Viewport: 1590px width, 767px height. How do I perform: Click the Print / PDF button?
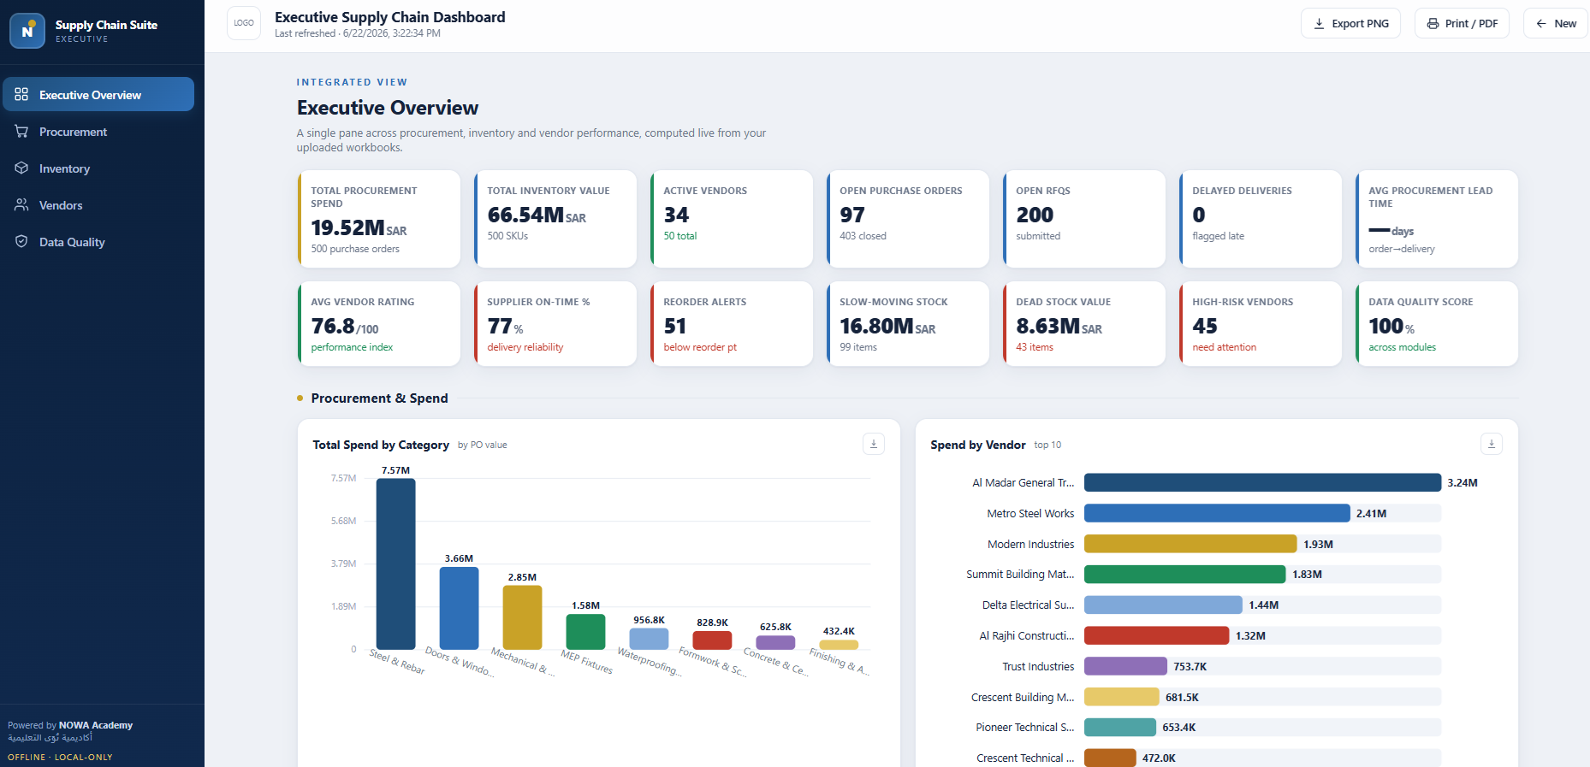(1462, 23)
